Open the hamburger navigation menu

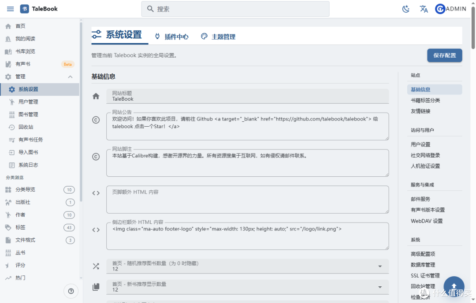(x=10, y=9)
